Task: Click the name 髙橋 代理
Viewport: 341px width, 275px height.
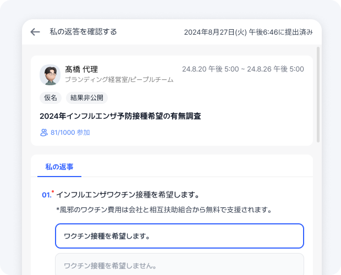Action: 81,69
